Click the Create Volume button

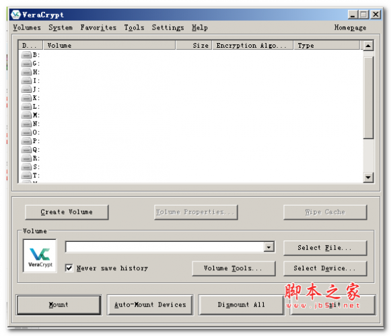coord(67,212)
